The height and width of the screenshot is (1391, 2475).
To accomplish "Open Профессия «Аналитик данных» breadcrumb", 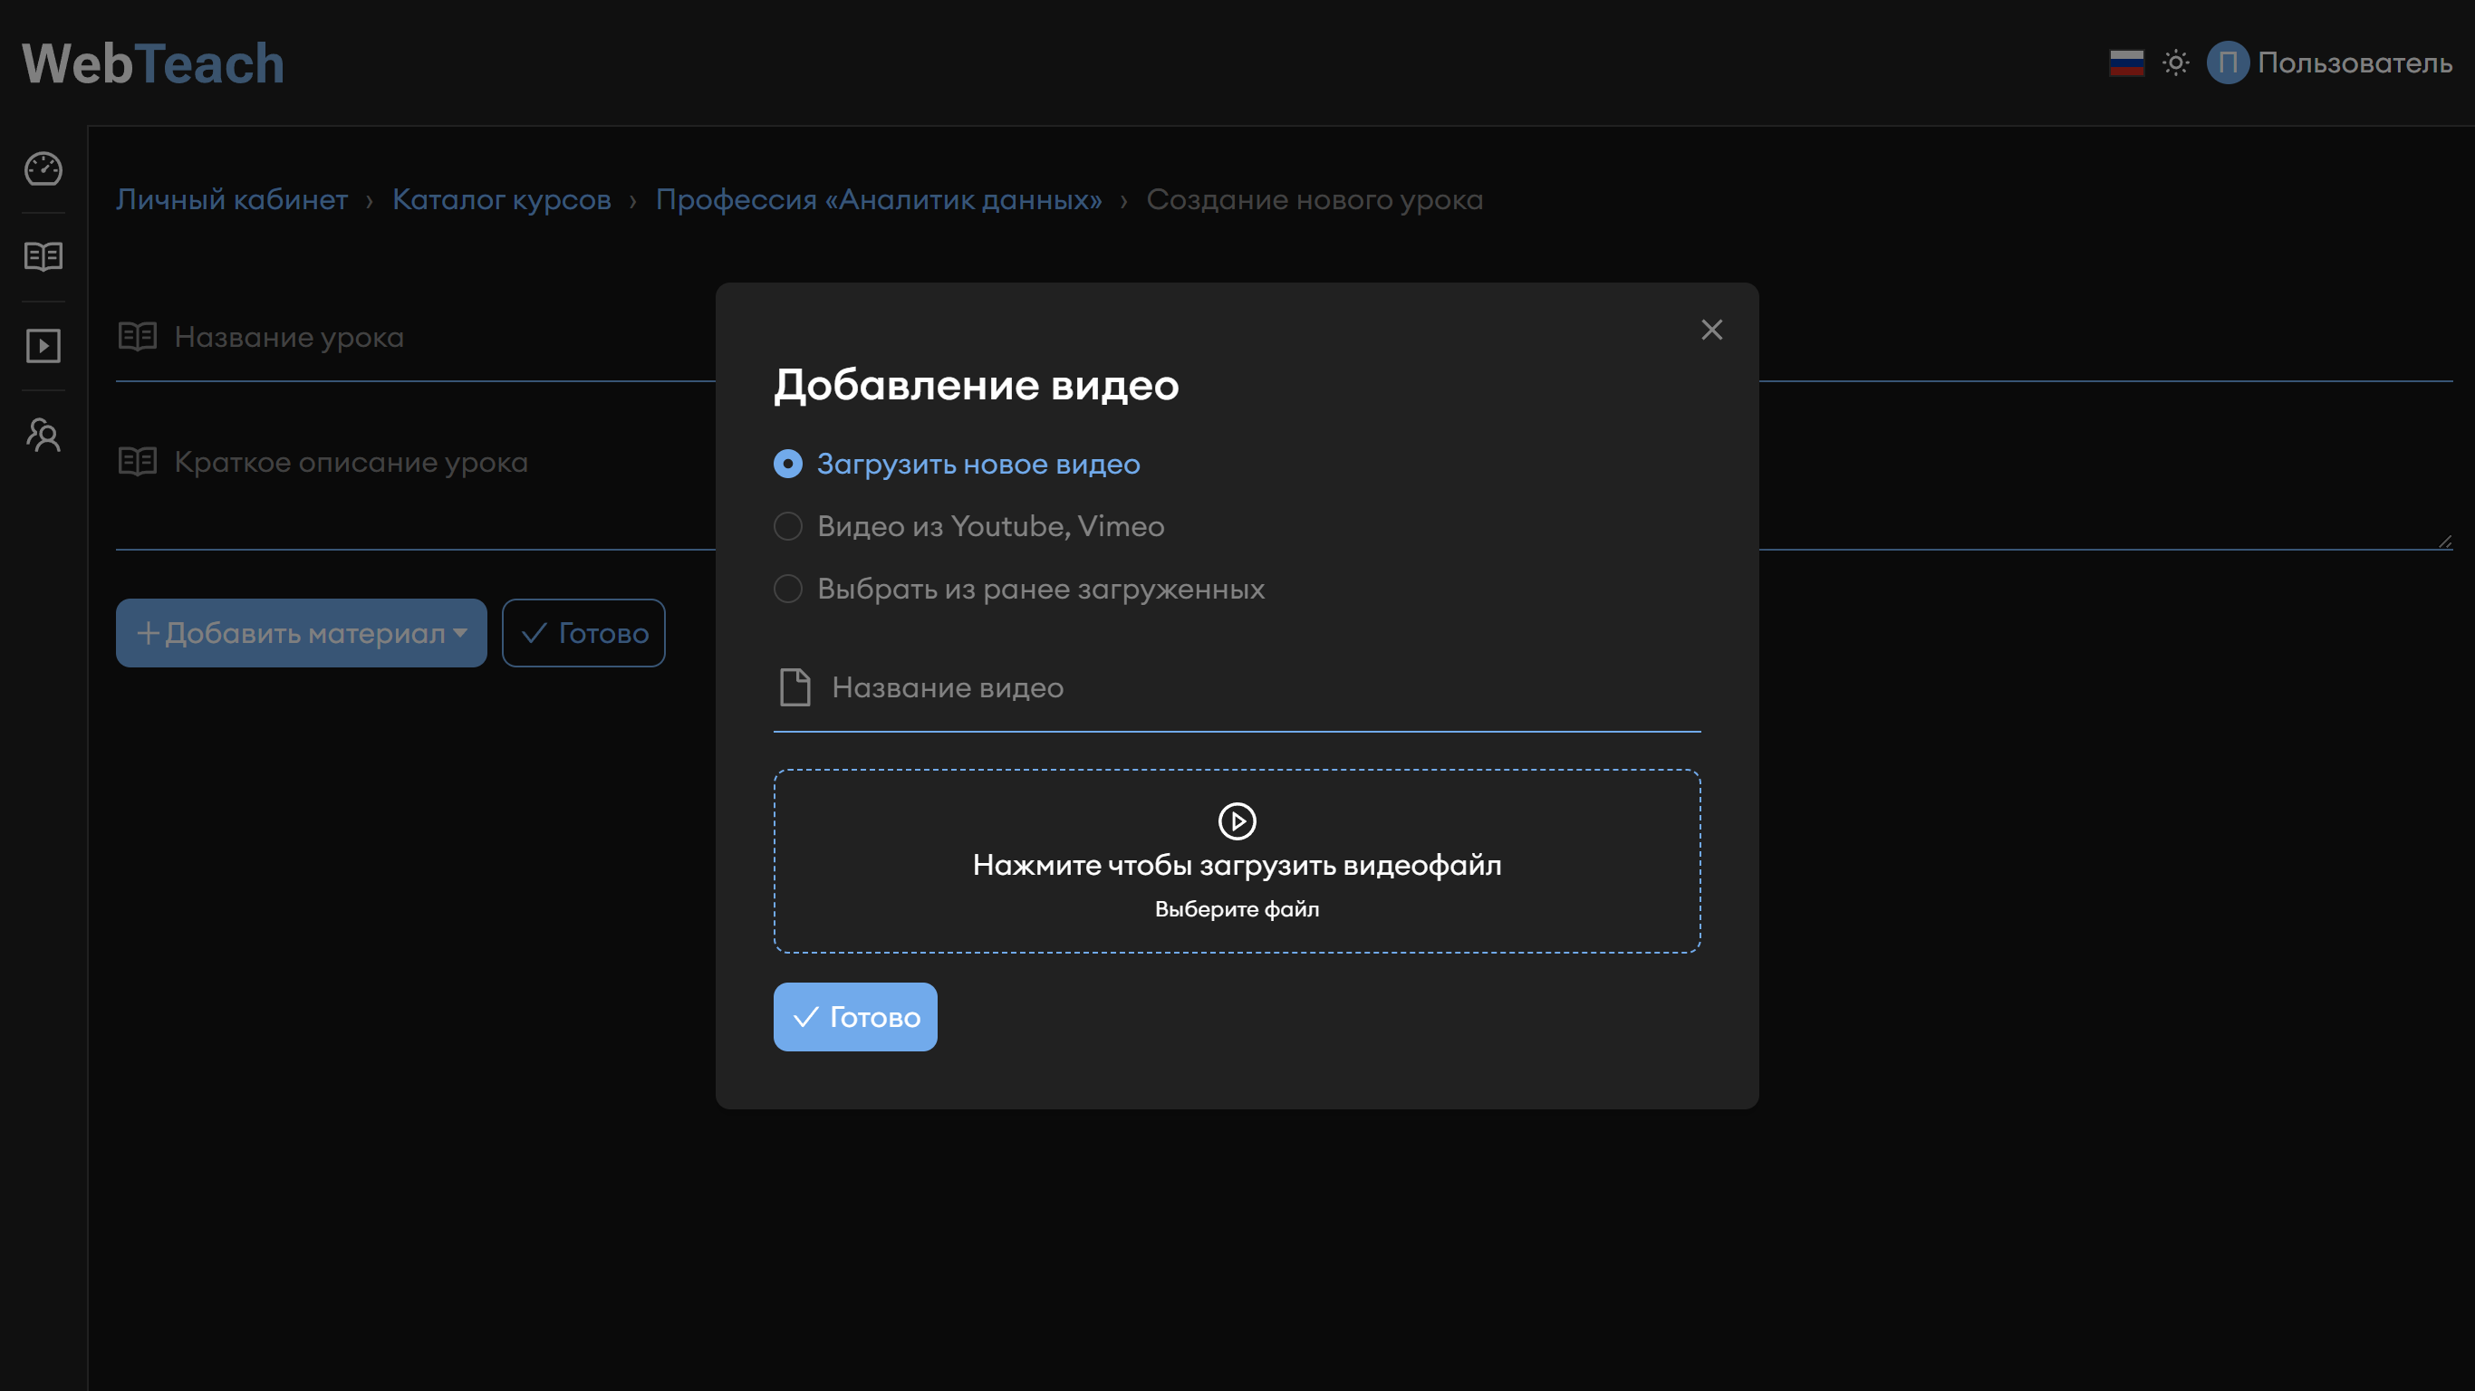I will [878, 200].
